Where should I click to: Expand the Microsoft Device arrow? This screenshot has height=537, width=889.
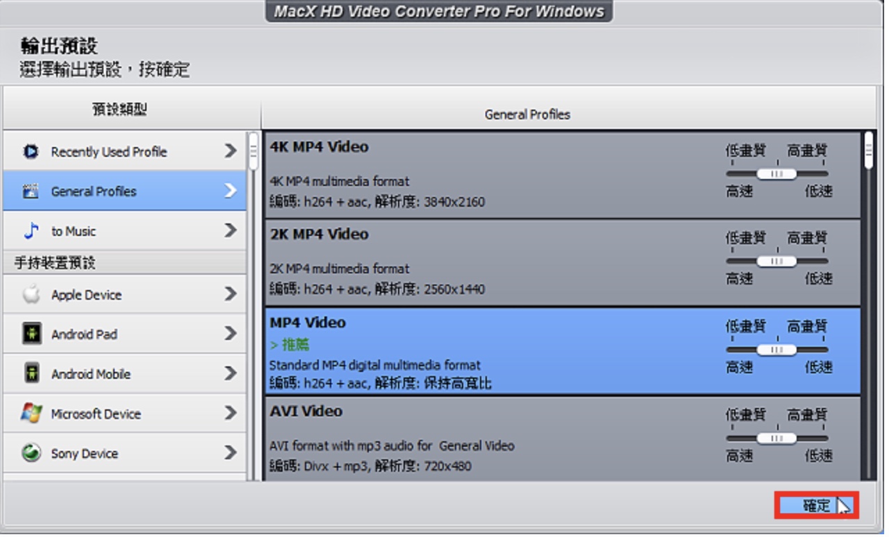coord(231,413)
